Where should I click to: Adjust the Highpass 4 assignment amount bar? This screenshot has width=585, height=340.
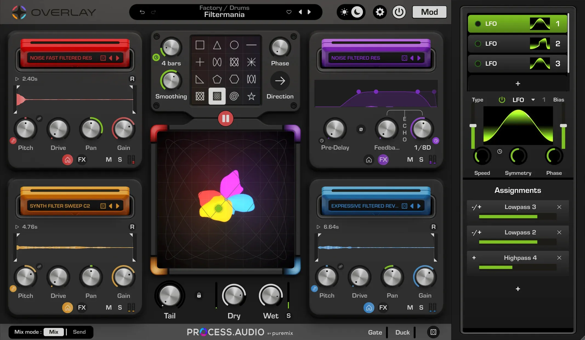pos(518,267)
